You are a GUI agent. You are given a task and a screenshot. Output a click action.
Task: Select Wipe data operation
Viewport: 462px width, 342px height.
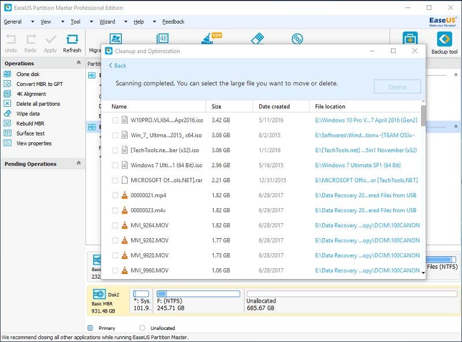28,114
